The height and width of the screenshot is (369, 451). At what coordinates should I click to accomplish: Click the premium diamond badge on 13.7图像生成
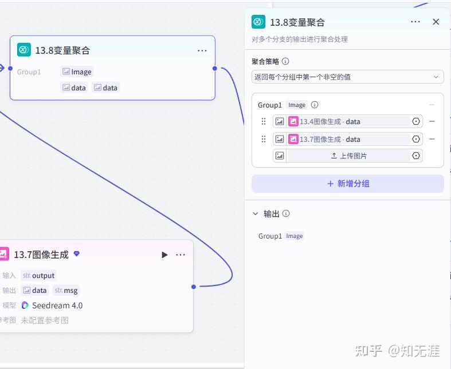tap(77, 254)
